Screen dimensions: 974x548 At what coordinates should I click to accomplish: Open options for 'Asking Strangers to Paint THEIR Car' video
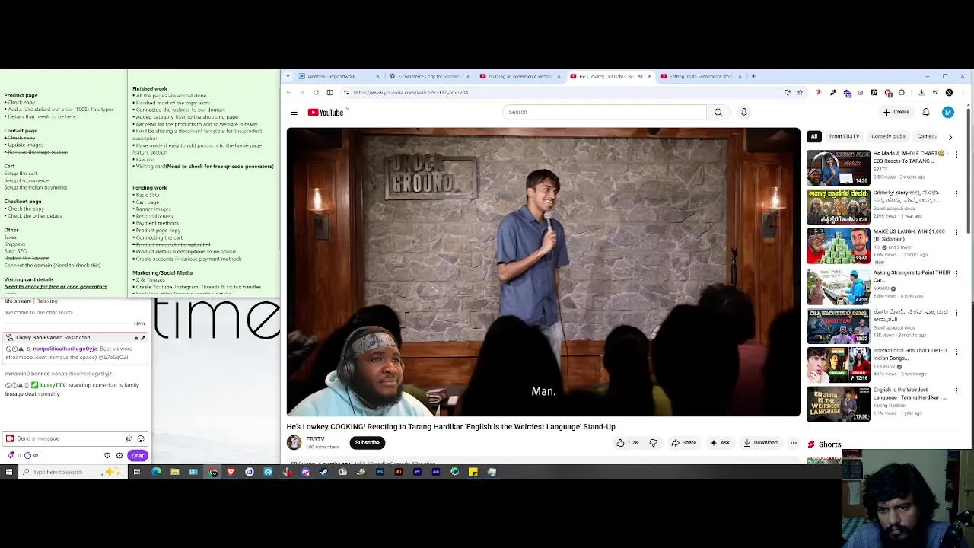pyautogui.click(x=956, y=273)
